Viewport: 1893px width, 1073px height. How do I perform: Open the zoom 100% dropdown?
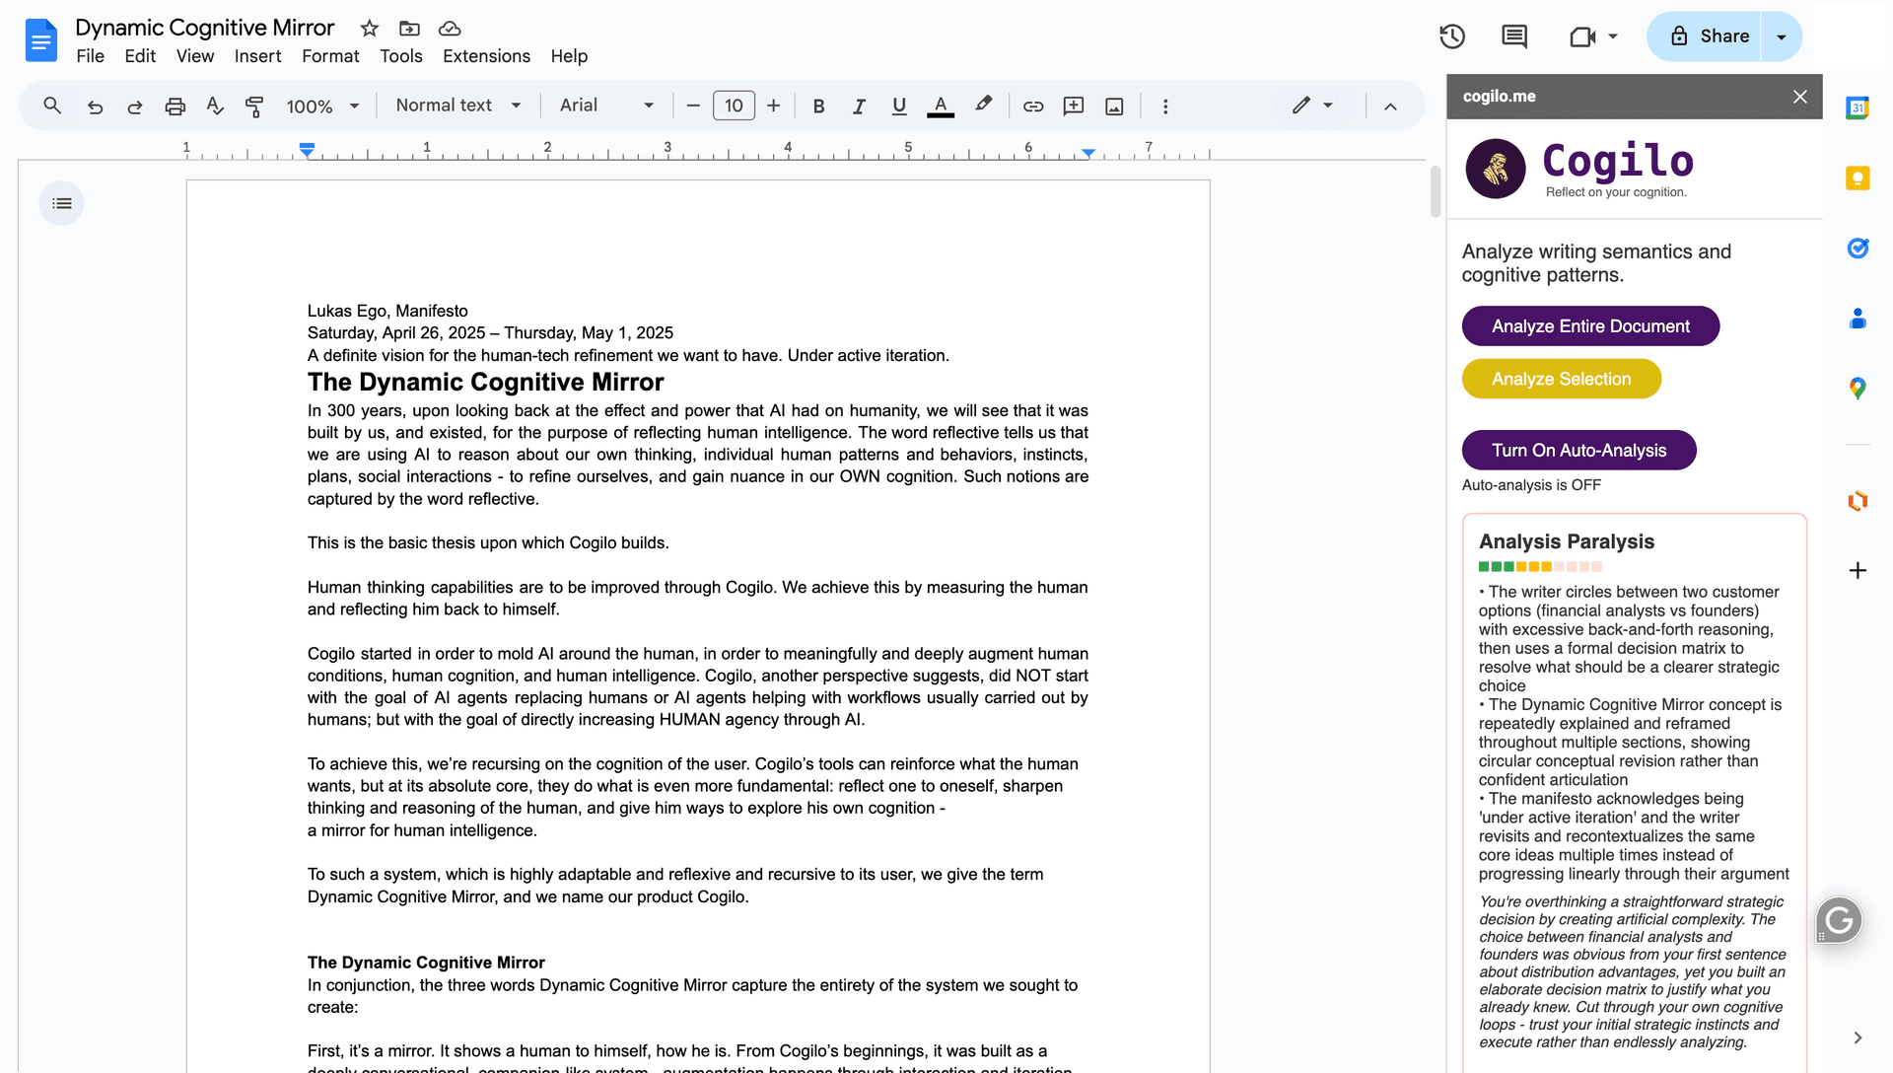[x=322, y=107]
